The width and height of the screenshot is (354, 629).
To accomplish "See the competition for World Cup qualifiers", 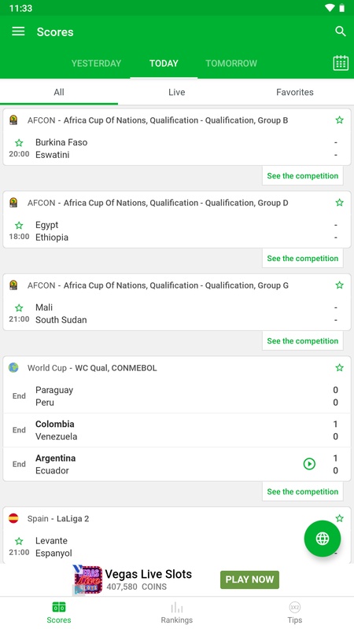I will coord(303,491).
